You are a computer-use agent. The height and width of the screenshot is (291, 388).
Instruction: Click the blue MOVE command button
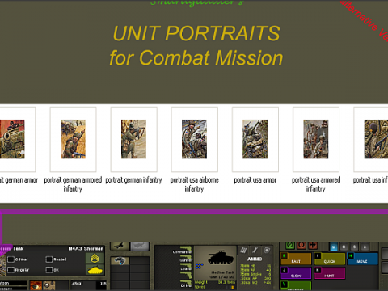coord(362,259)
